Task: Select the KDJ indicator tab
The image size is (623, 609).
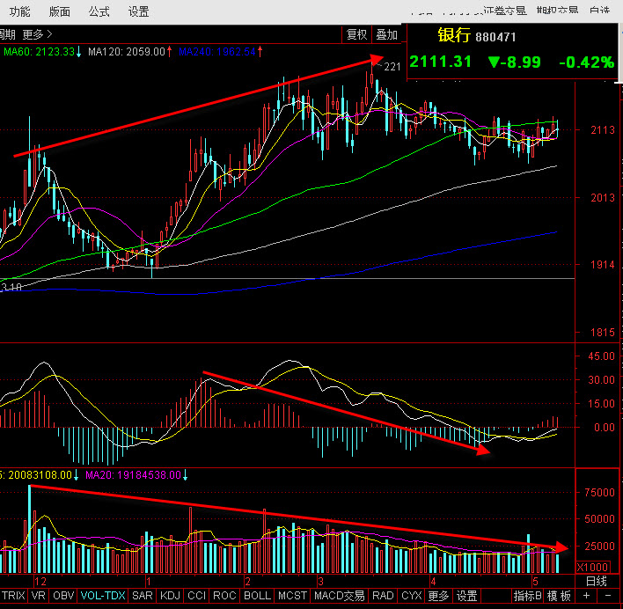Action: click(170, 596)
